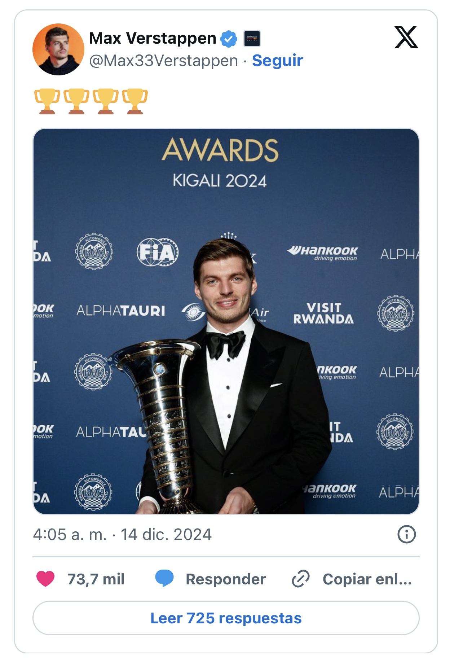The height and width of the screenshot is (667, 463).
Task: Click the last trophy emoji
Action: click(135, 101)
